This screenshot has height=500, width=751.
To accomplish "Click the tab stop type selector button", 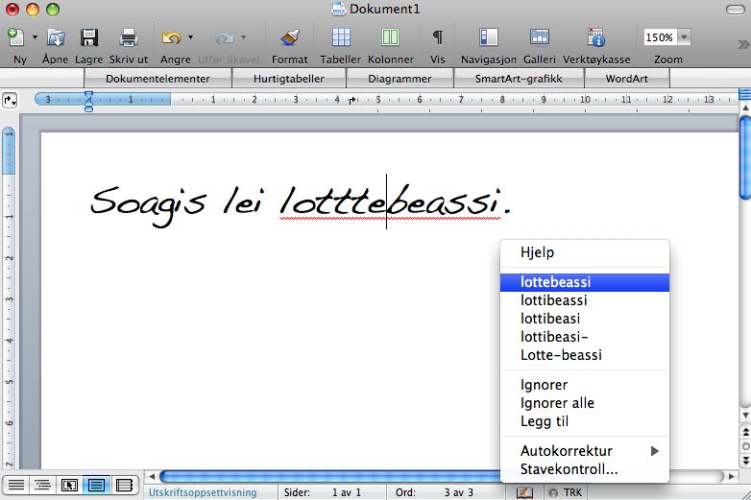I will tap(10, 101).
